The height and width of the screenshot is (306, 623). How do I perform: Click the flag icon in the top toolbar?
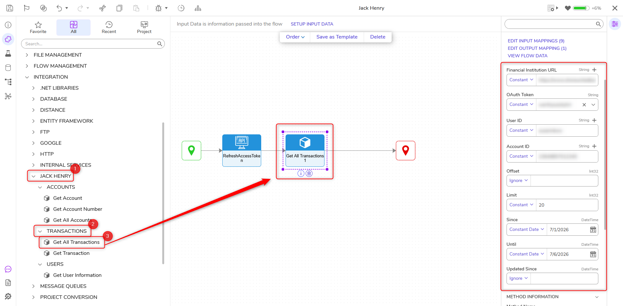(x=27, y=8)
